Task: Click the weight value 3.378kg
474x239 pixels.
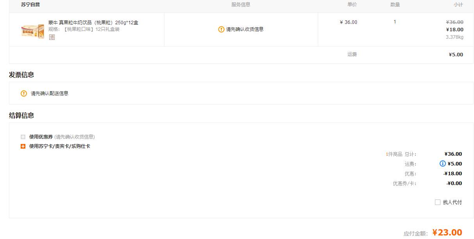Action: point(454,37)
